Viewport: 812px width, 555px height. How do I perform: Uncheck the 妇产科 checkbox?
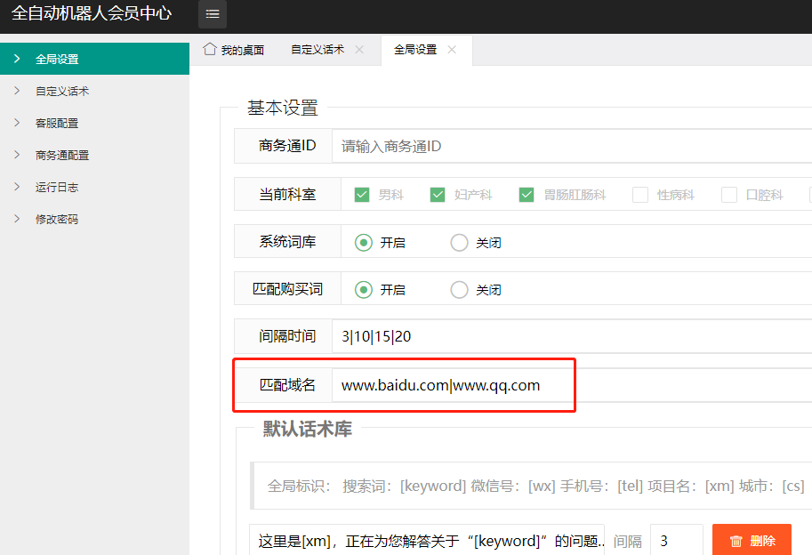click(x=438, y=195)
